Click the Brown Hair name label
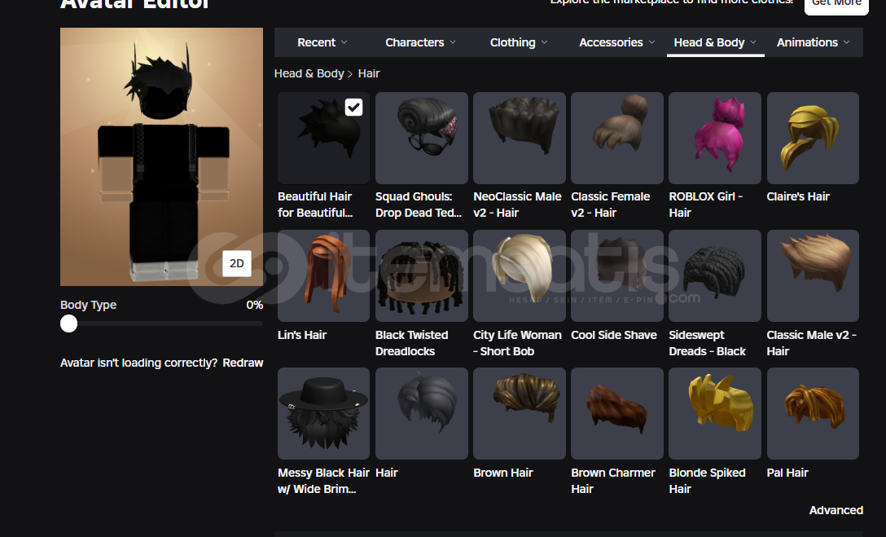The image size is (886, 537). [x=503, y=473]
